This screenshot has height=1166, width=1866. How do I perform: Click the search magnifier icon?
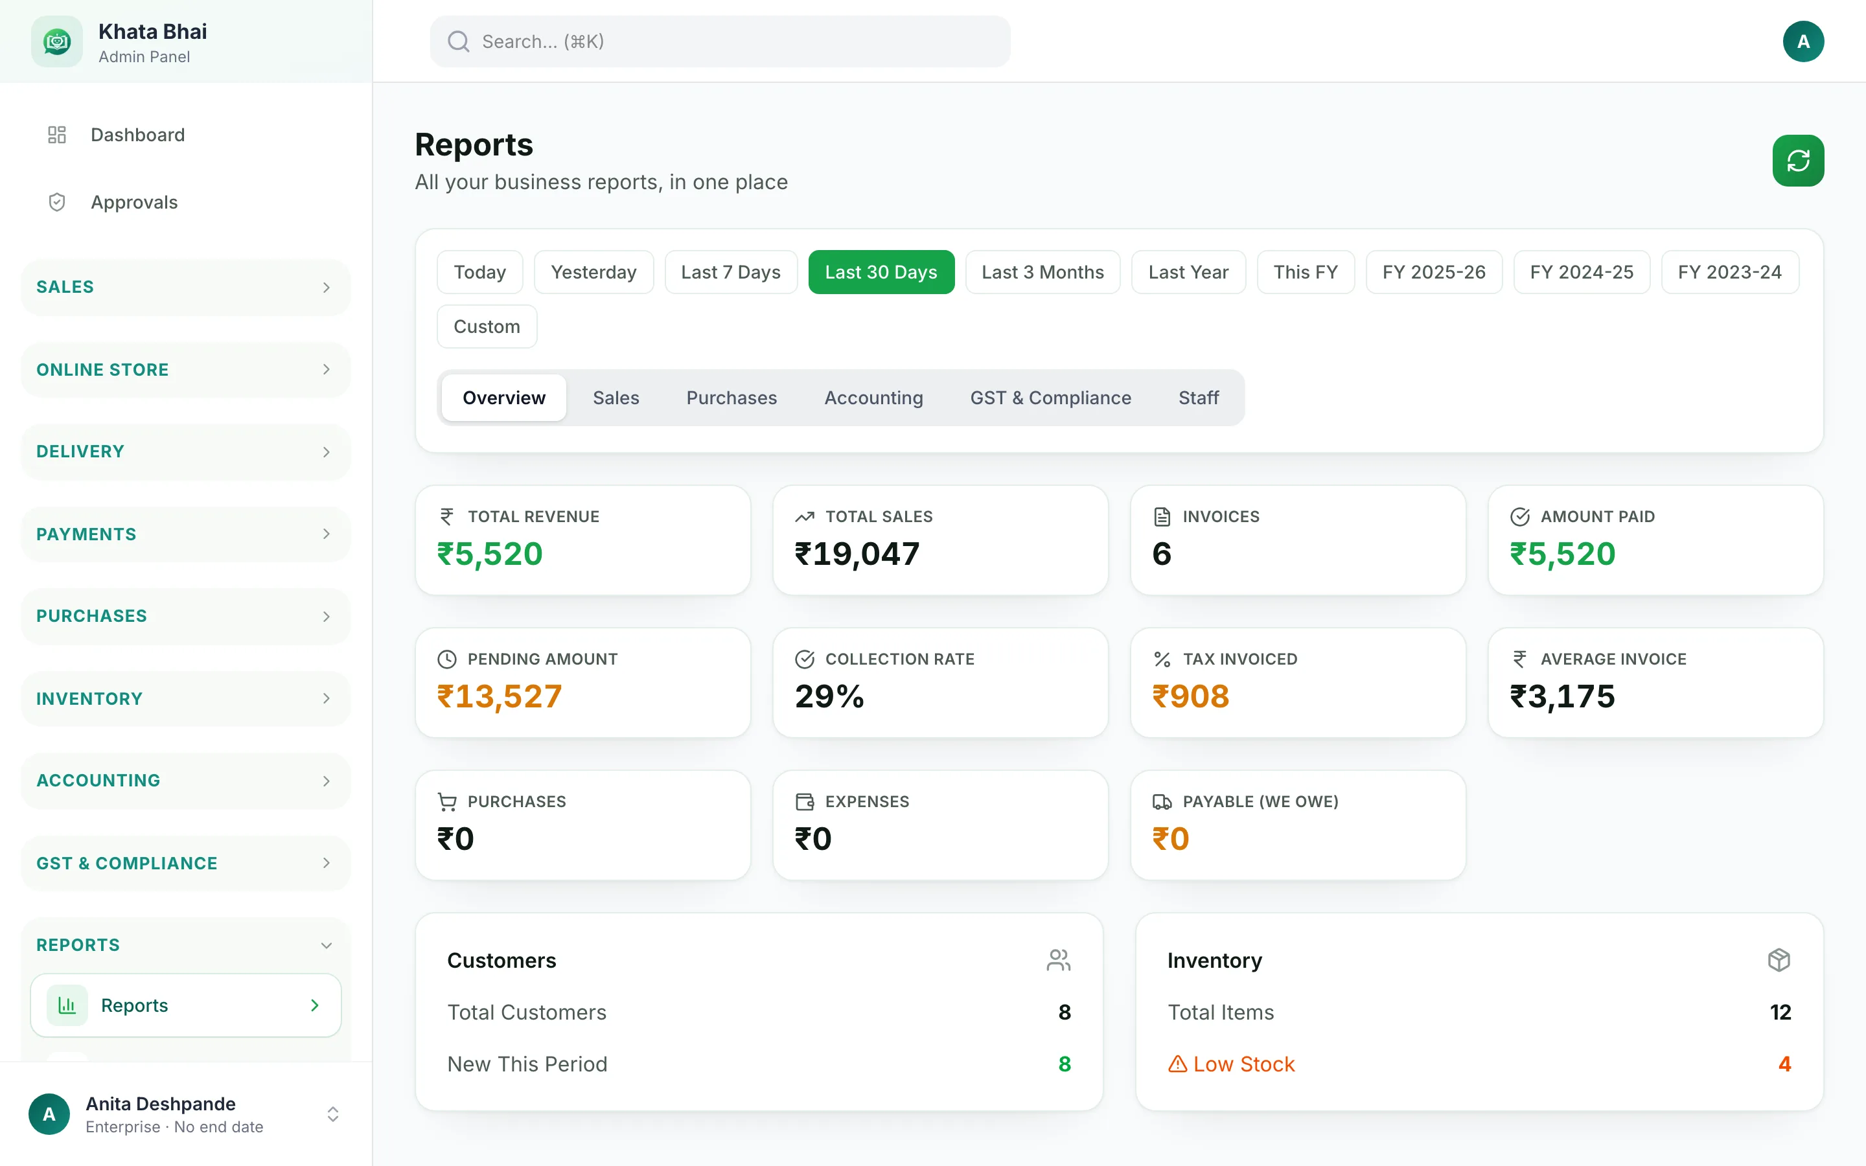click(459, 41)
